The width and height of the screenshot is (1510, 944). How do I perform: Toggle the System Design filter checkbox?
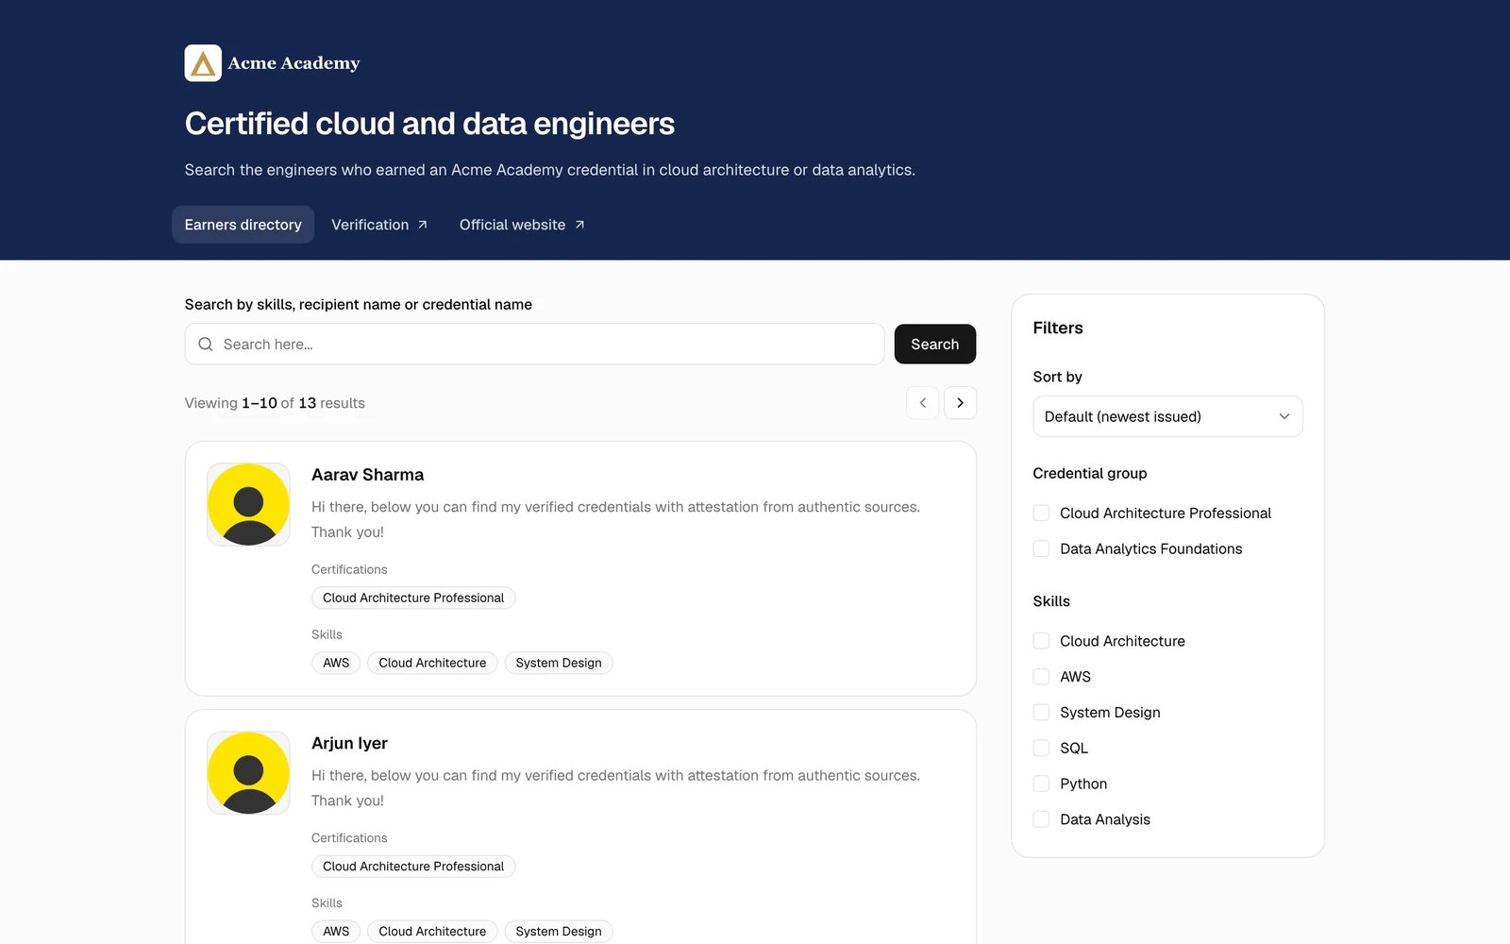tap(1041, 713)
